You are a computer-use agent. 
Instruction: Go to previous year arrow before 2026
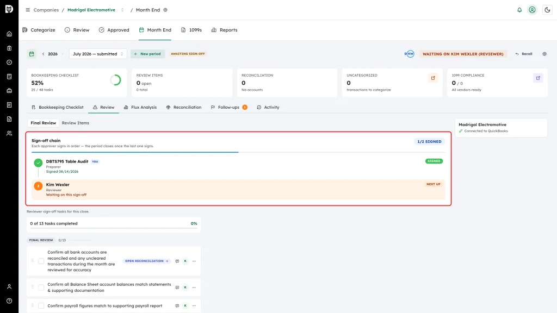point(44,54)
